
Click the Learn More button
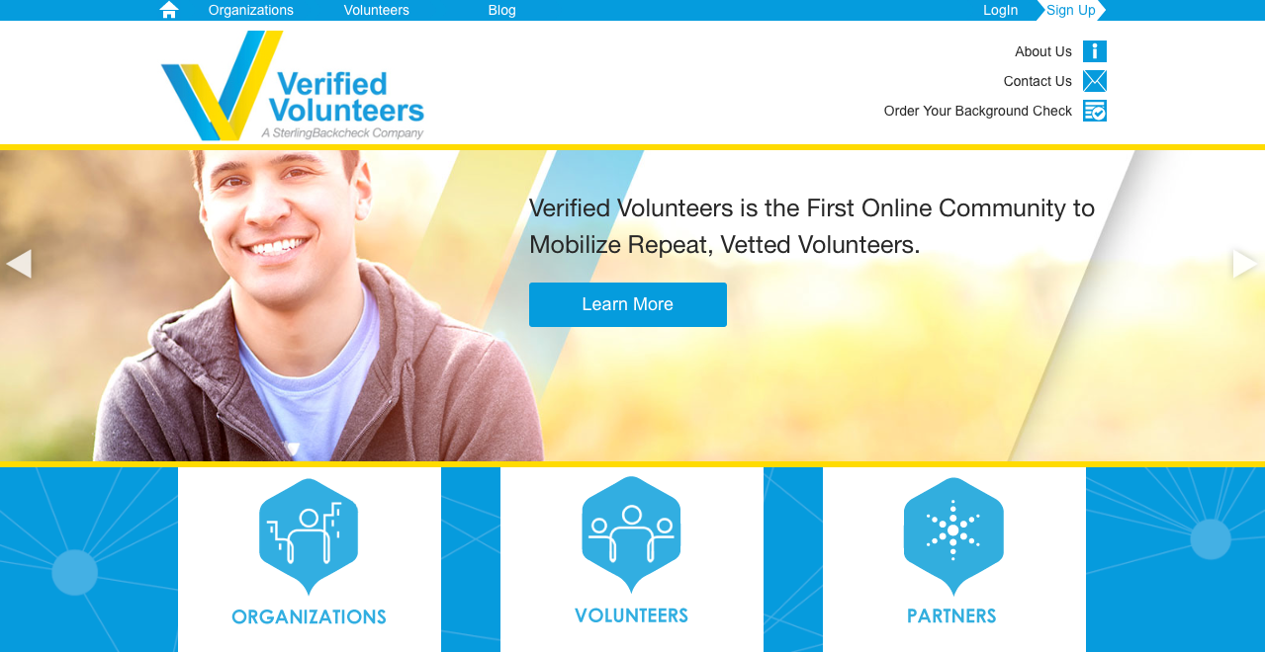(x=628, y=304)
